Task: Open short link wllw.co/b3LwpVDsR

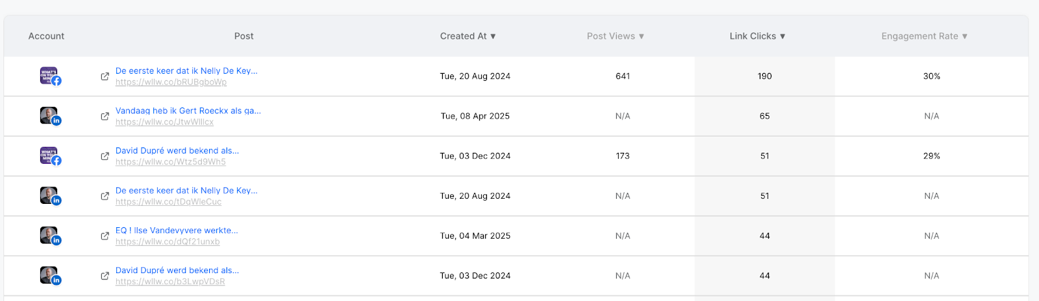Action: click(x=170, y=282)
